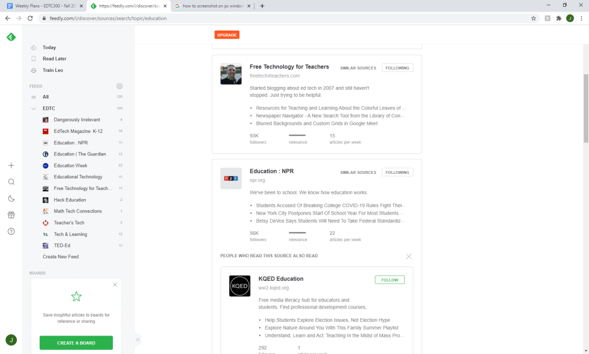Toggle Following for Education : NPR
This screenshot has height=354, width=589.
point(397,172)
